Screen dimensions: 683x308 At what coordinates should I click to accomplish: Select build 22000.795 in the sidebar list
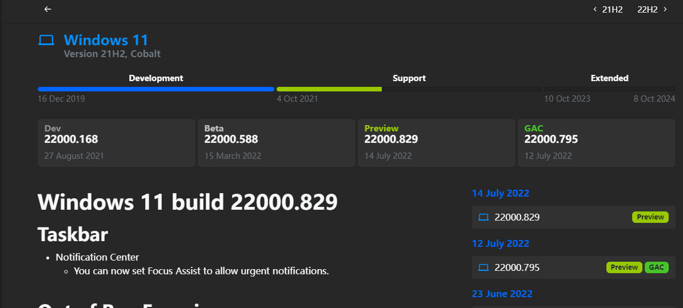(x=574, y=267)
